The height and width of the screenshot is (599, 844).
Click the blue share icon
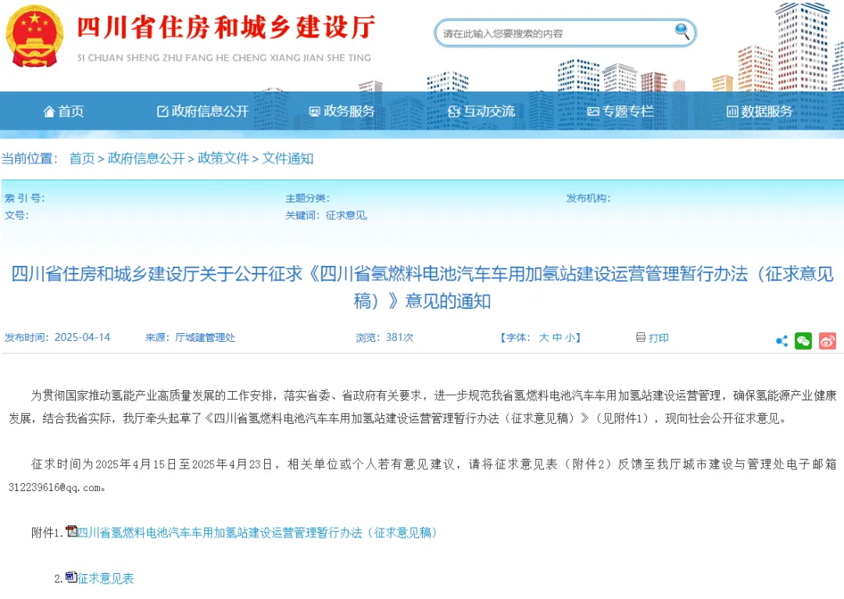point(781,341)
